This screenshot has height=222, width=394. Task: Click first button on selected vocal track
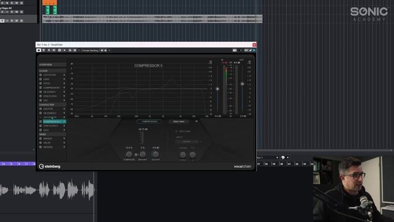[2, 20]
